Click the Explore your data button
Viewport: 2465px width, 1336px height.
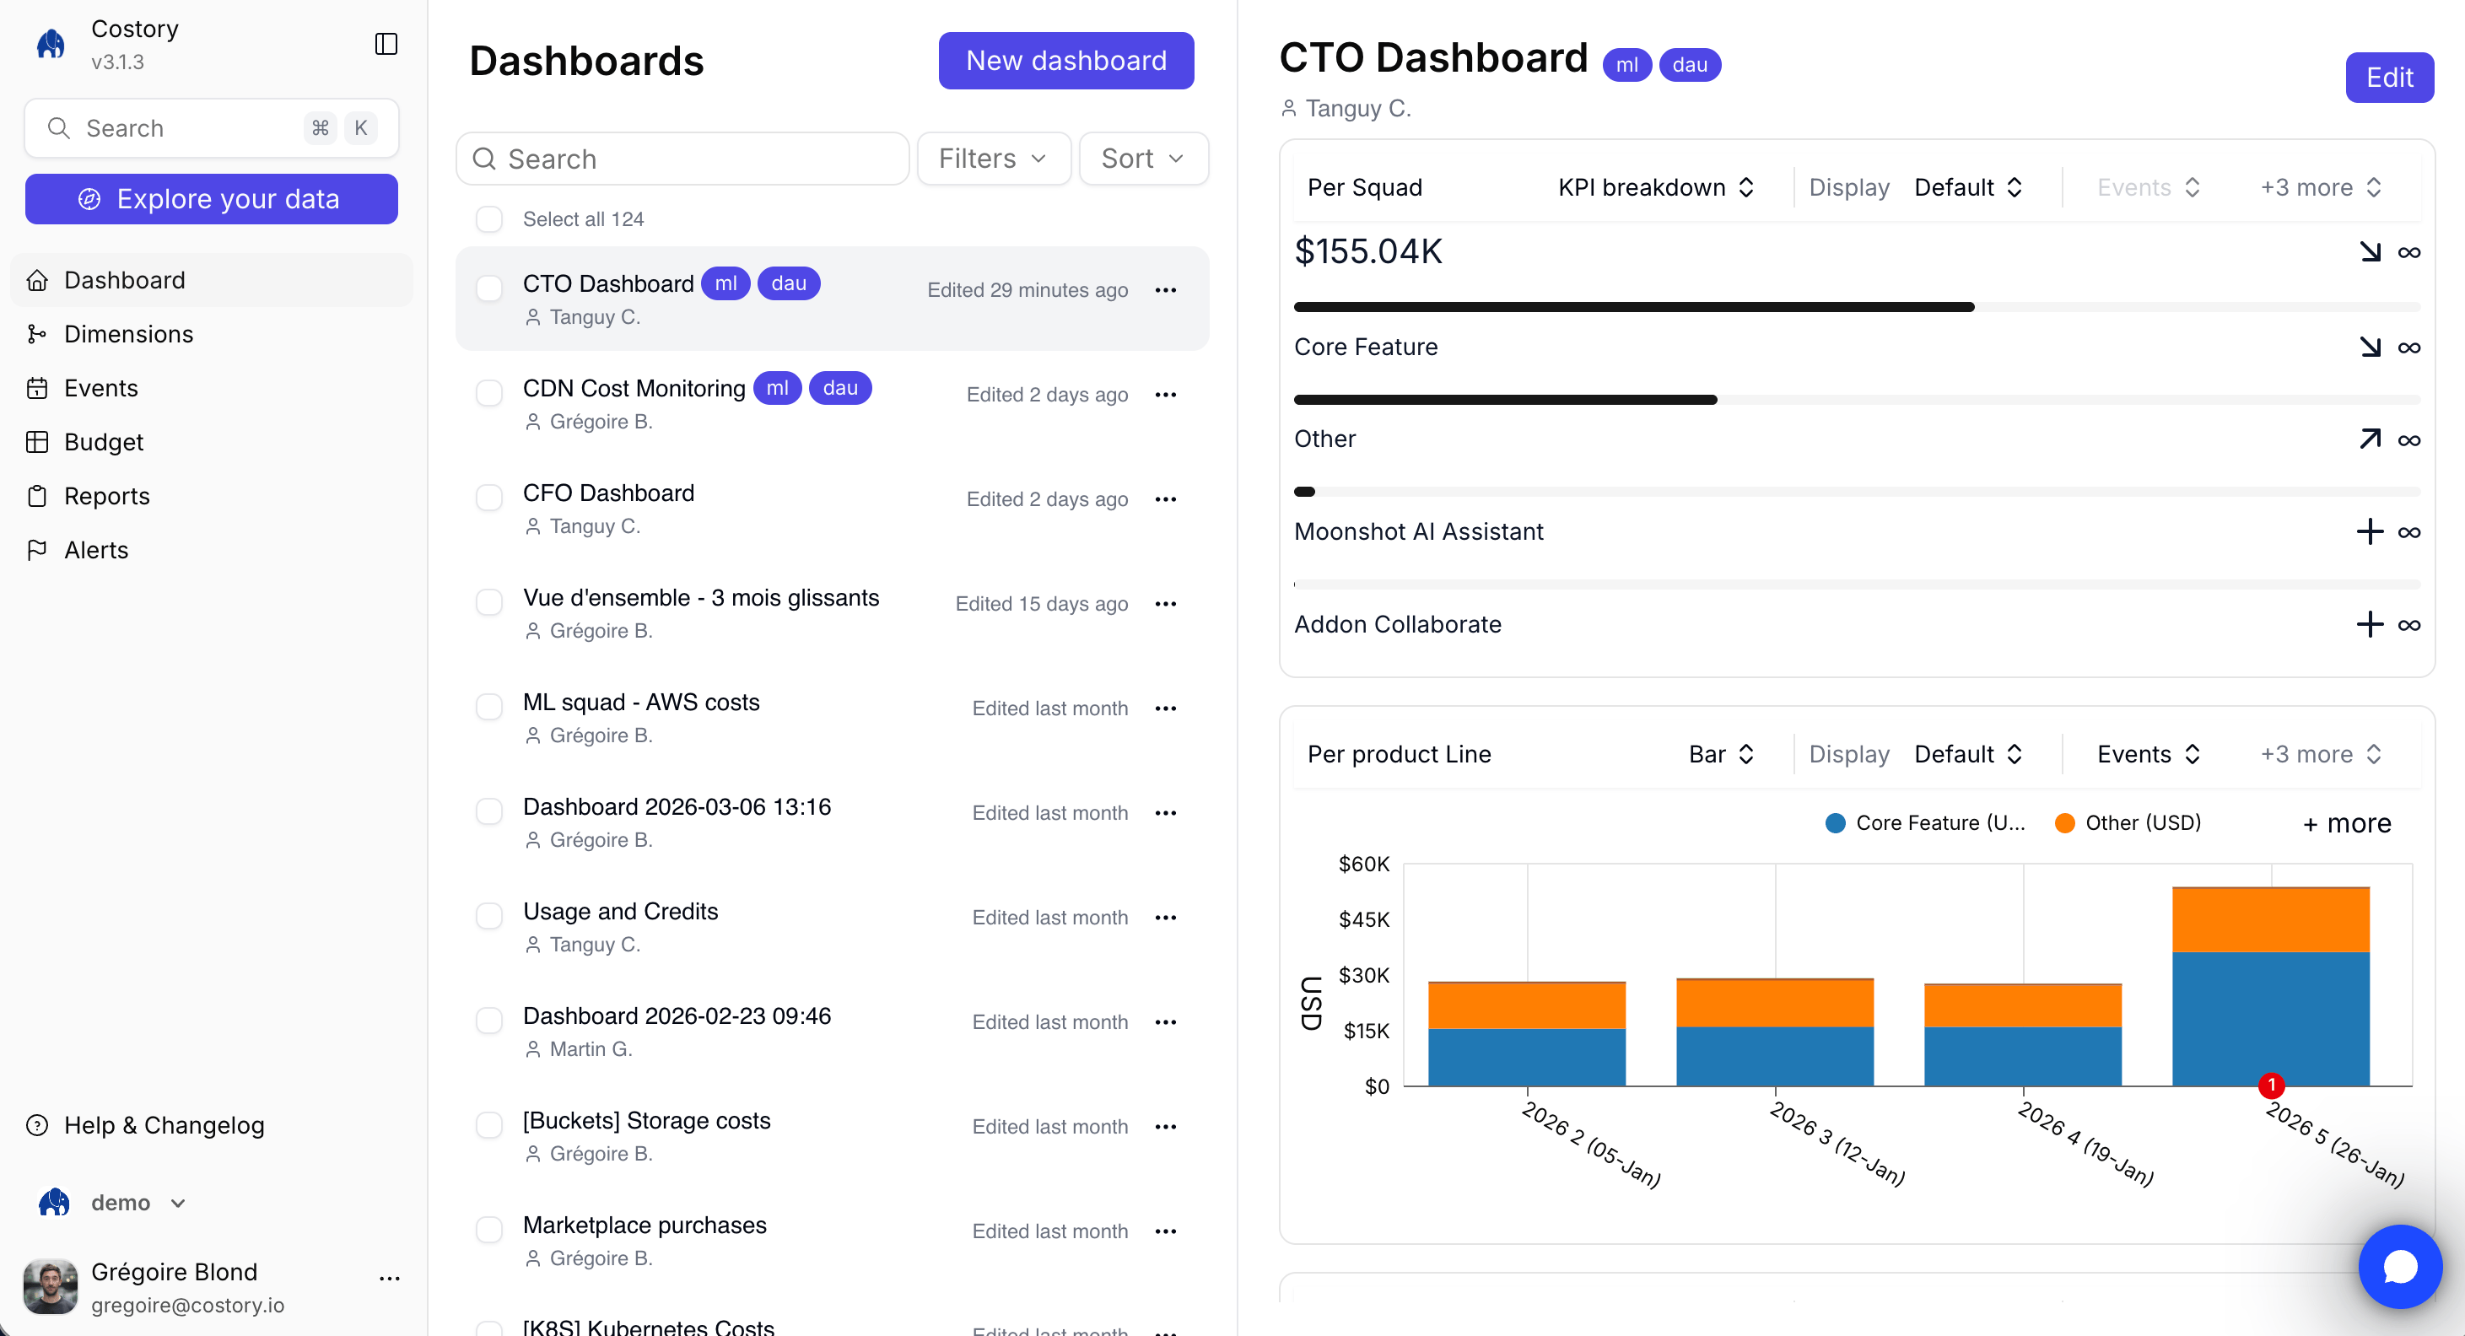click(212, 199)
